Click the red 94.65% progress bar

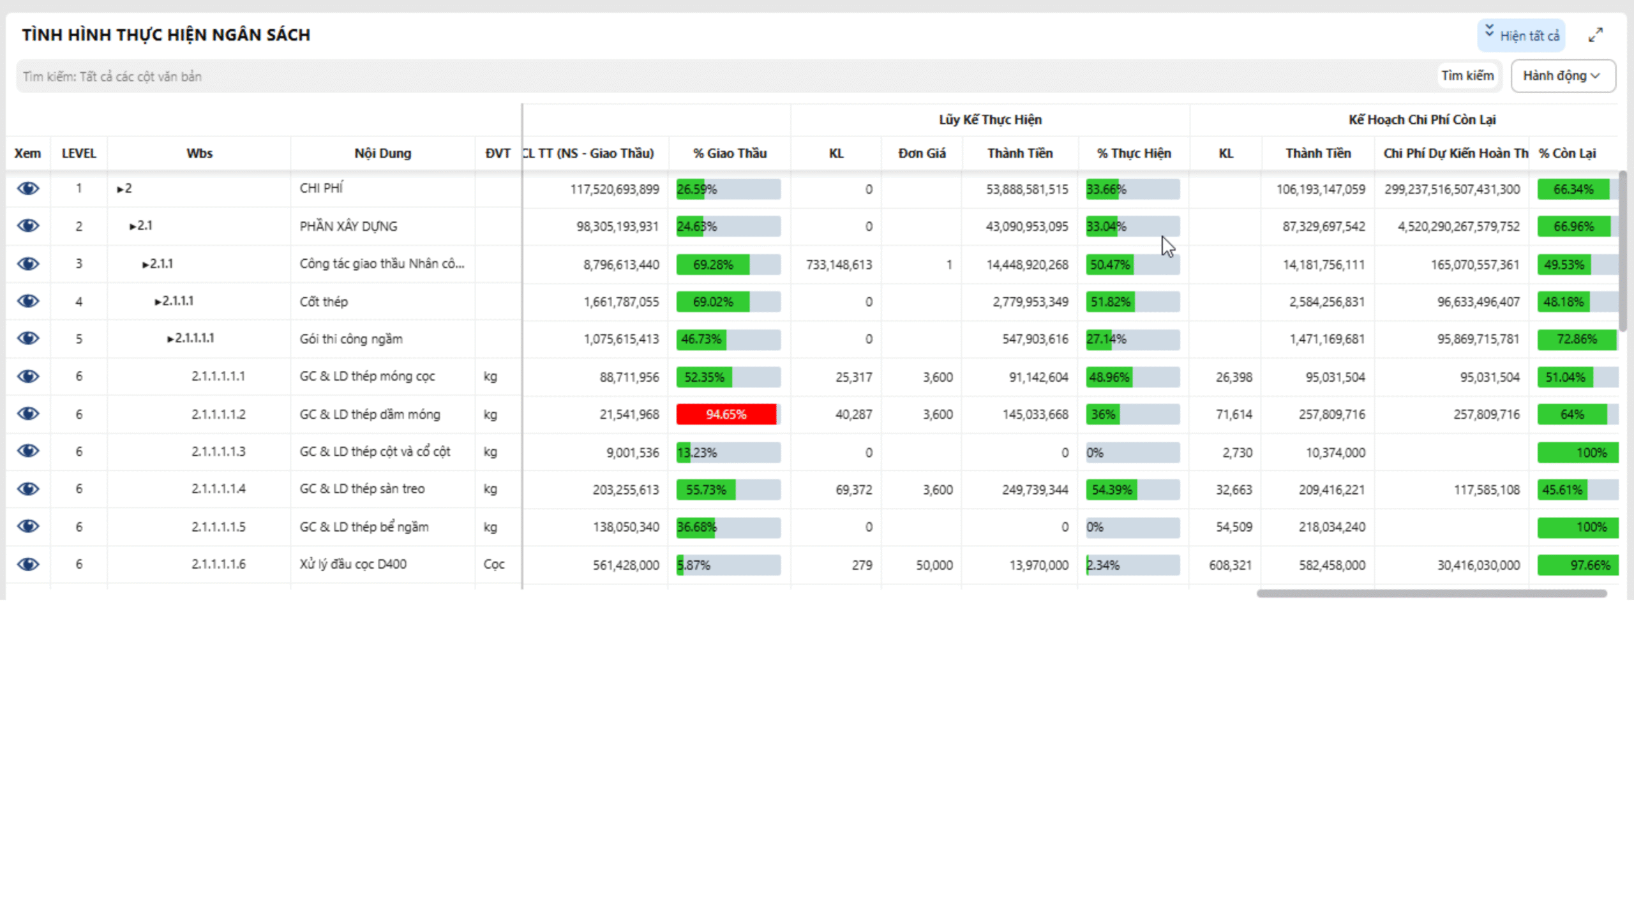pyautogui.click(x=726, y=414)
